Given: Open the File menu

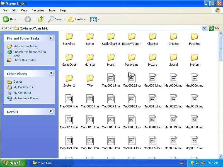Looking at the screenshot, I should (5, 10).
